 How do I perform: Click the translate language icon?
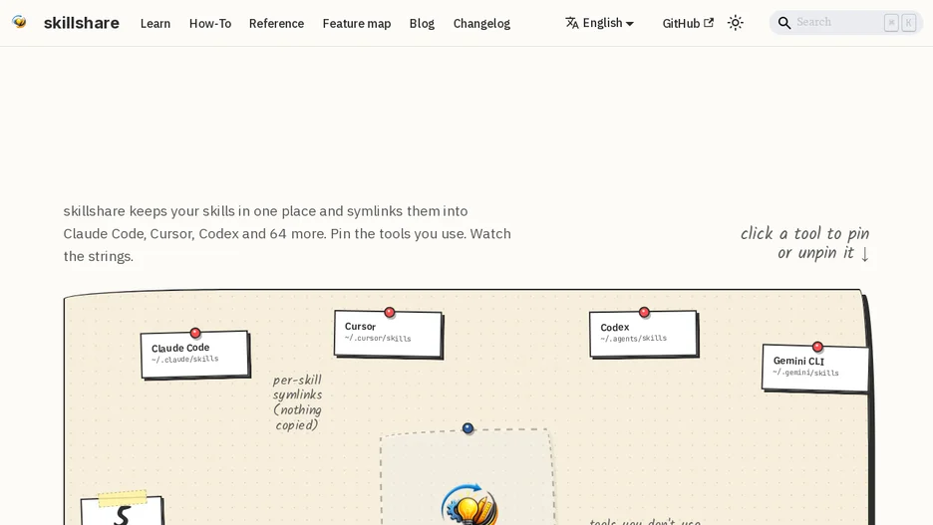(572, 23)
